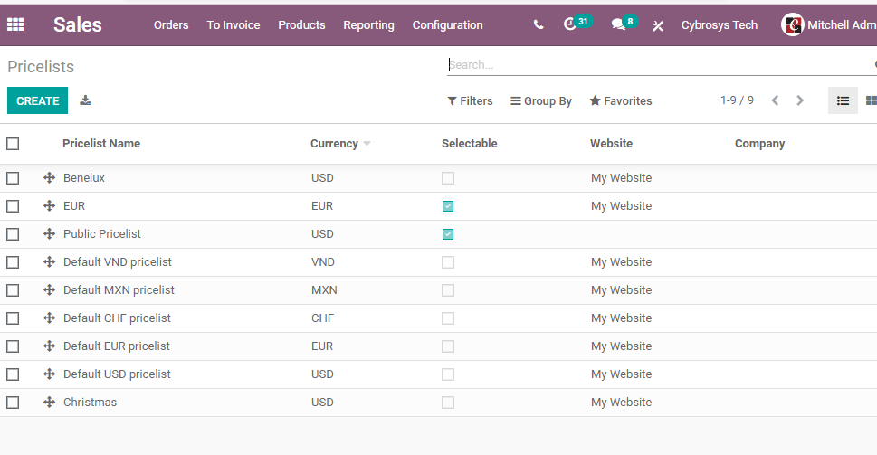Image resolution: width=877 pixels, height=455 pixels.
Task: Click drag handle of Default USD pricelist
Action: coord(49,374)
